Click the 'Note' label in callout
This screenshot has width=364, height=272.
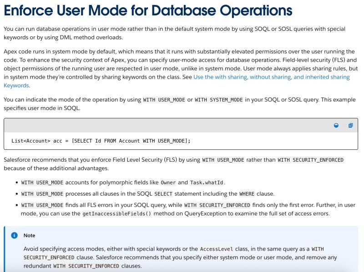(29, 235)
